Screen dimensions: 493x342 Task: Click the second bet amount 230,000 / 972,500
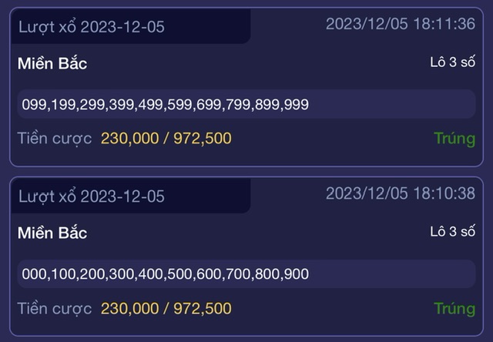click(166, 308)
